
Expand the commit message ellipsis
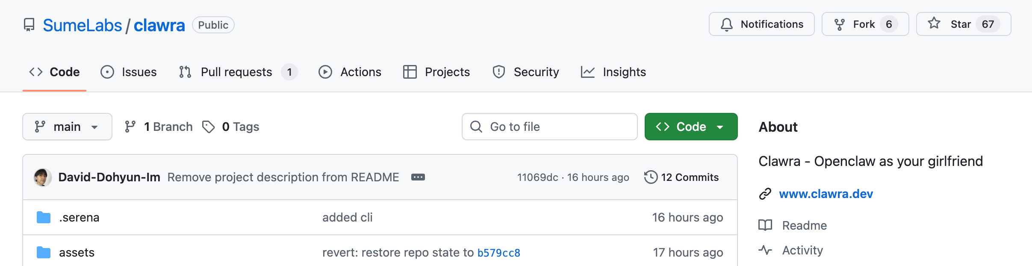[x=418, y=177]
